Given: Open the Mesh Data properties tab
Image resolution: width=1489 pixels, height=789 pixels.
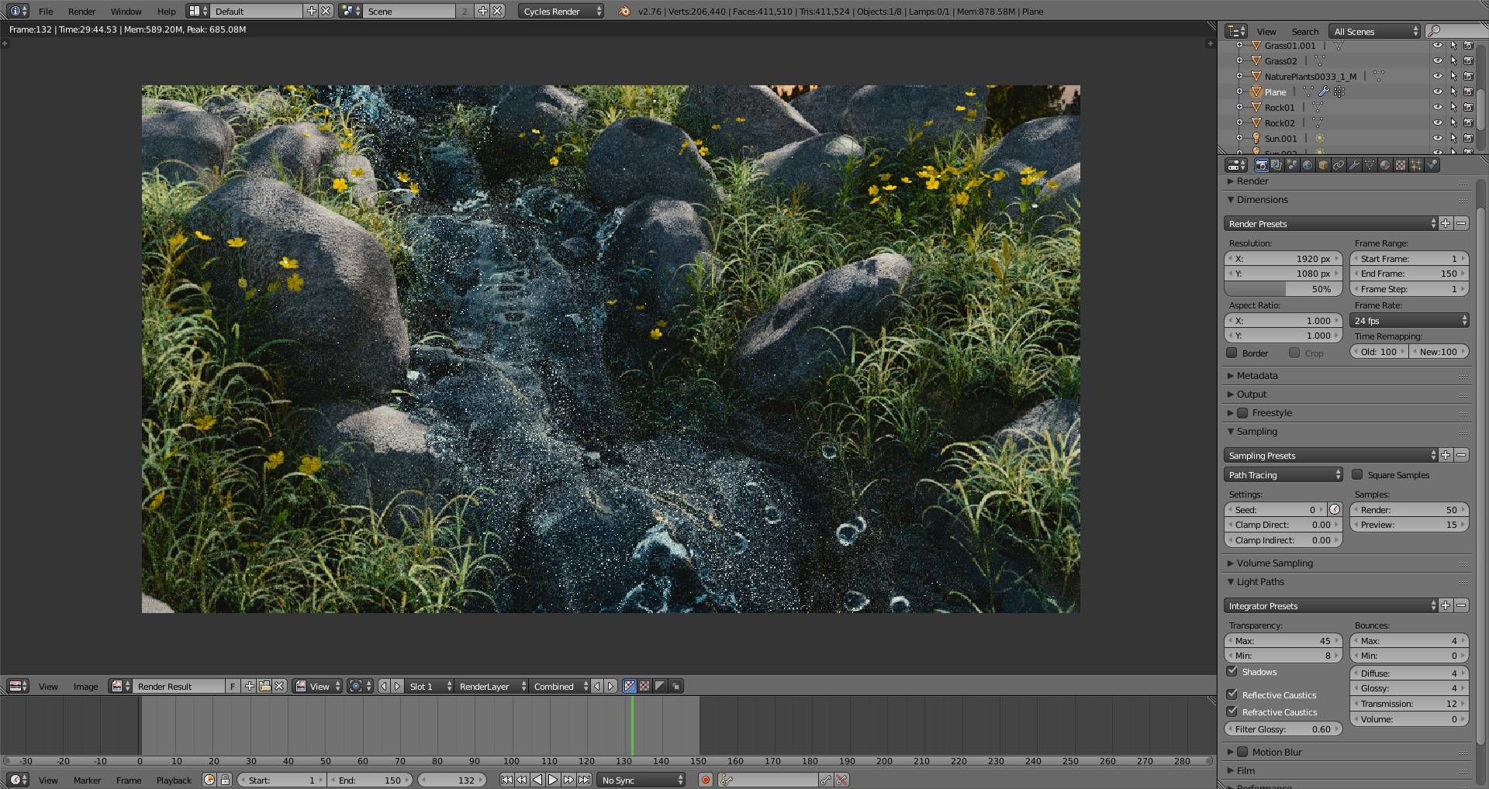Looking at the screenshot, I should (x=1370, y=165).
